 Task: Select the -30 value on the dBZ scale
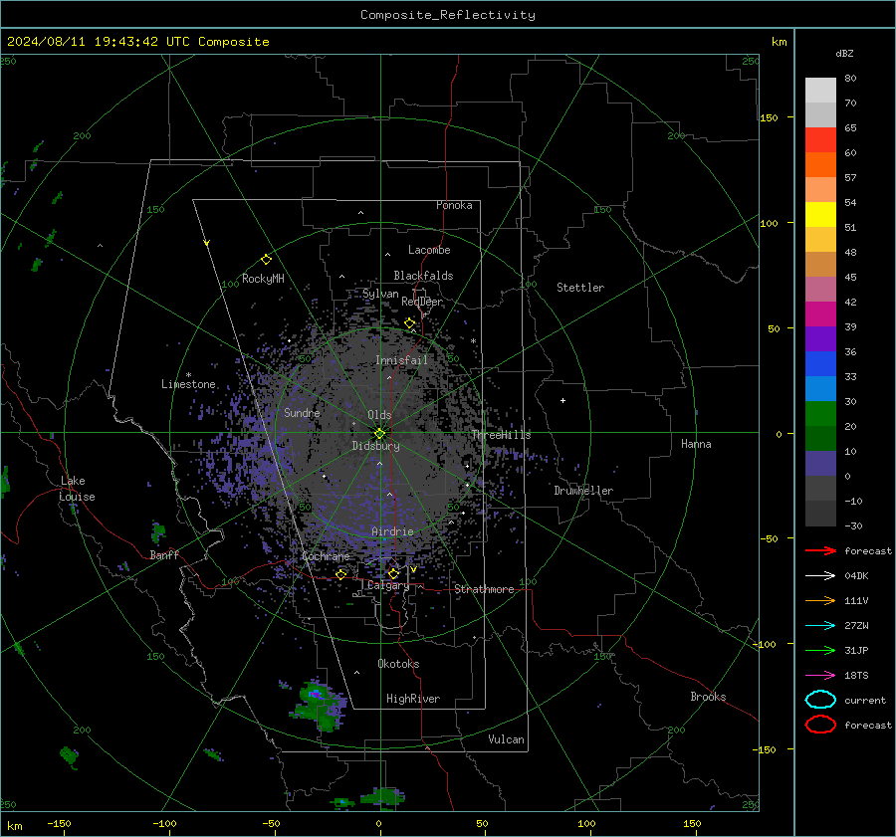pyautogui.click(x=853, y=525)
